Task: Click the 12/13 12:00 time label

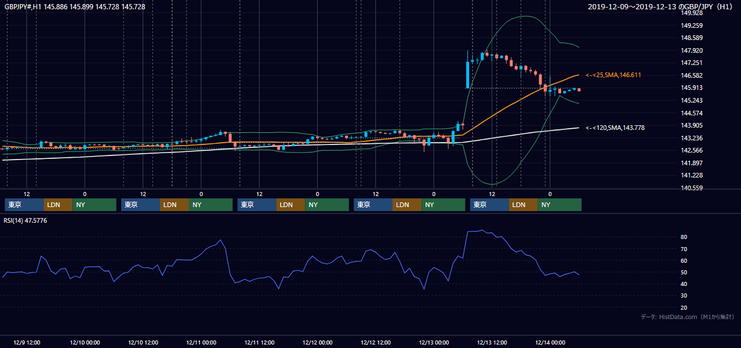Action: tap(492, 342)
